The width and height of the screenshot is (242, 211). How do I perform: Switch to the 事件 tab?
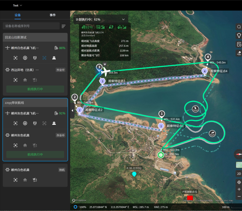click(x=53, y=15)
